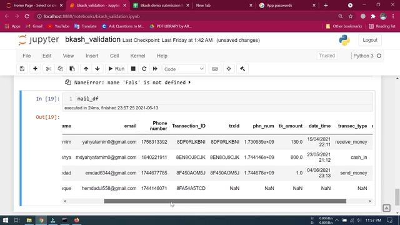Click the hammer toolbar icon

coord(242,69)
